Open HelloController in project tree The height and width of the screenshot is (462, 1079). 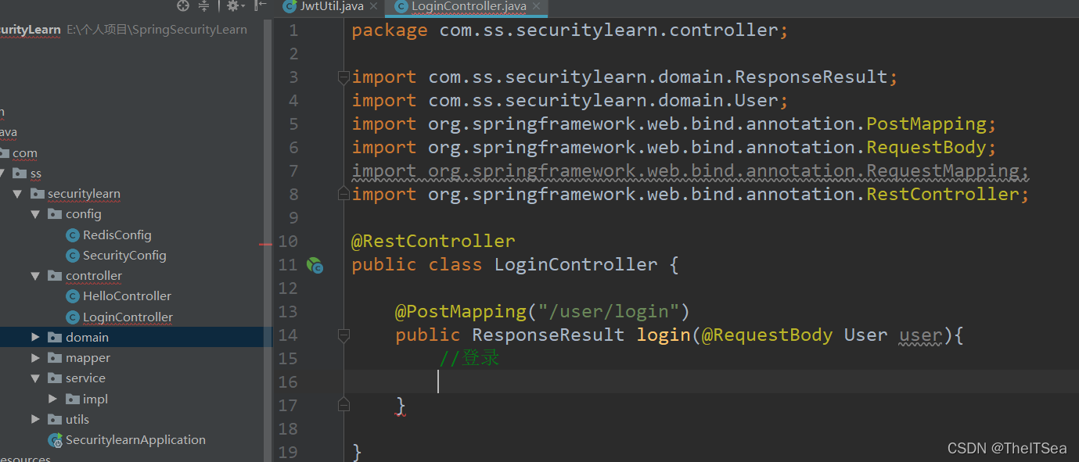pyautogui.click(x=127, y=295)
